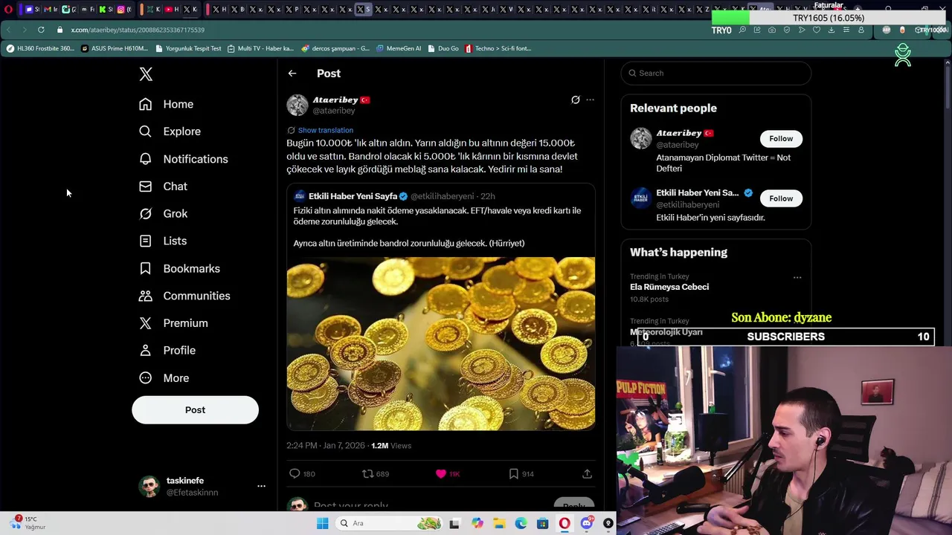Open Grok from sidebar
The width and height of the screenshot is (952, 535).
[163, 214]
